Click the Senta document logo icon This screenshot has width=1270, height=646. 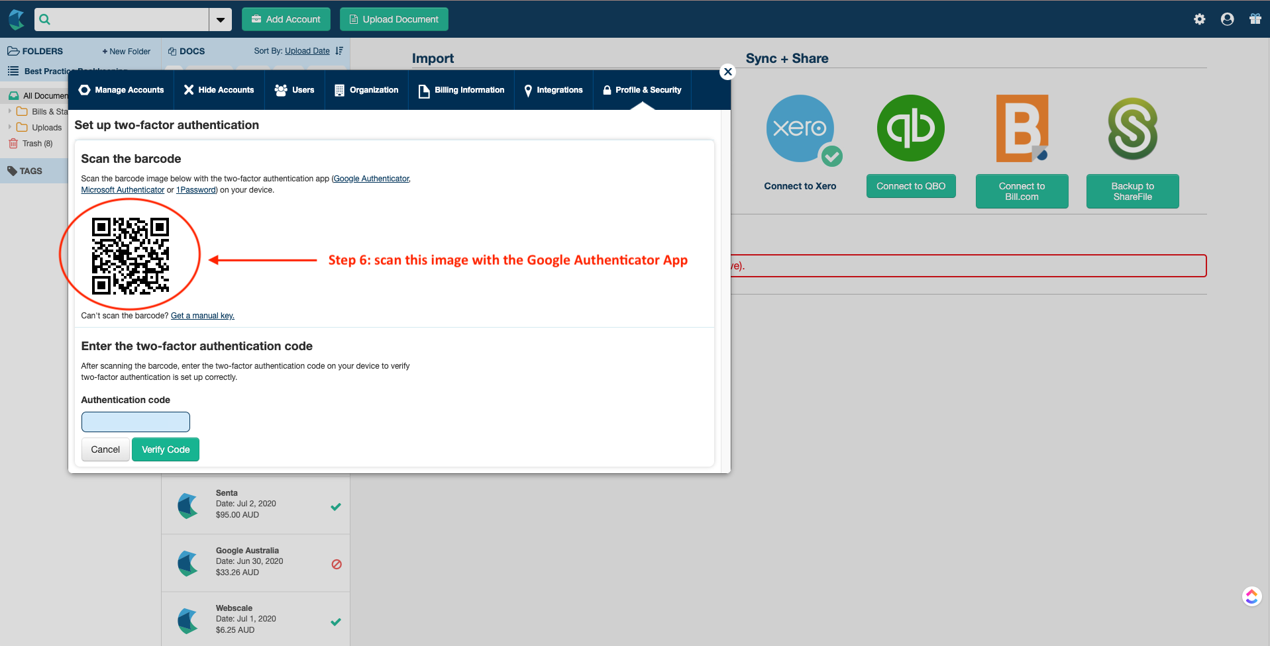[x=188, y=506]
